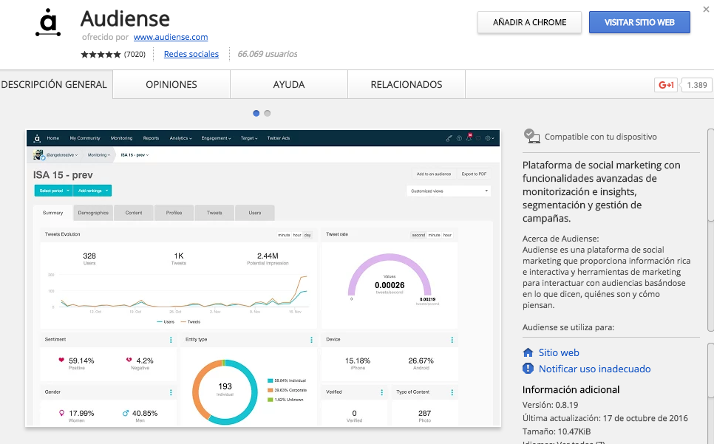Set Tweet rate to seconds
Viewport: 714px width, 444px height.
tap(418, 234)
